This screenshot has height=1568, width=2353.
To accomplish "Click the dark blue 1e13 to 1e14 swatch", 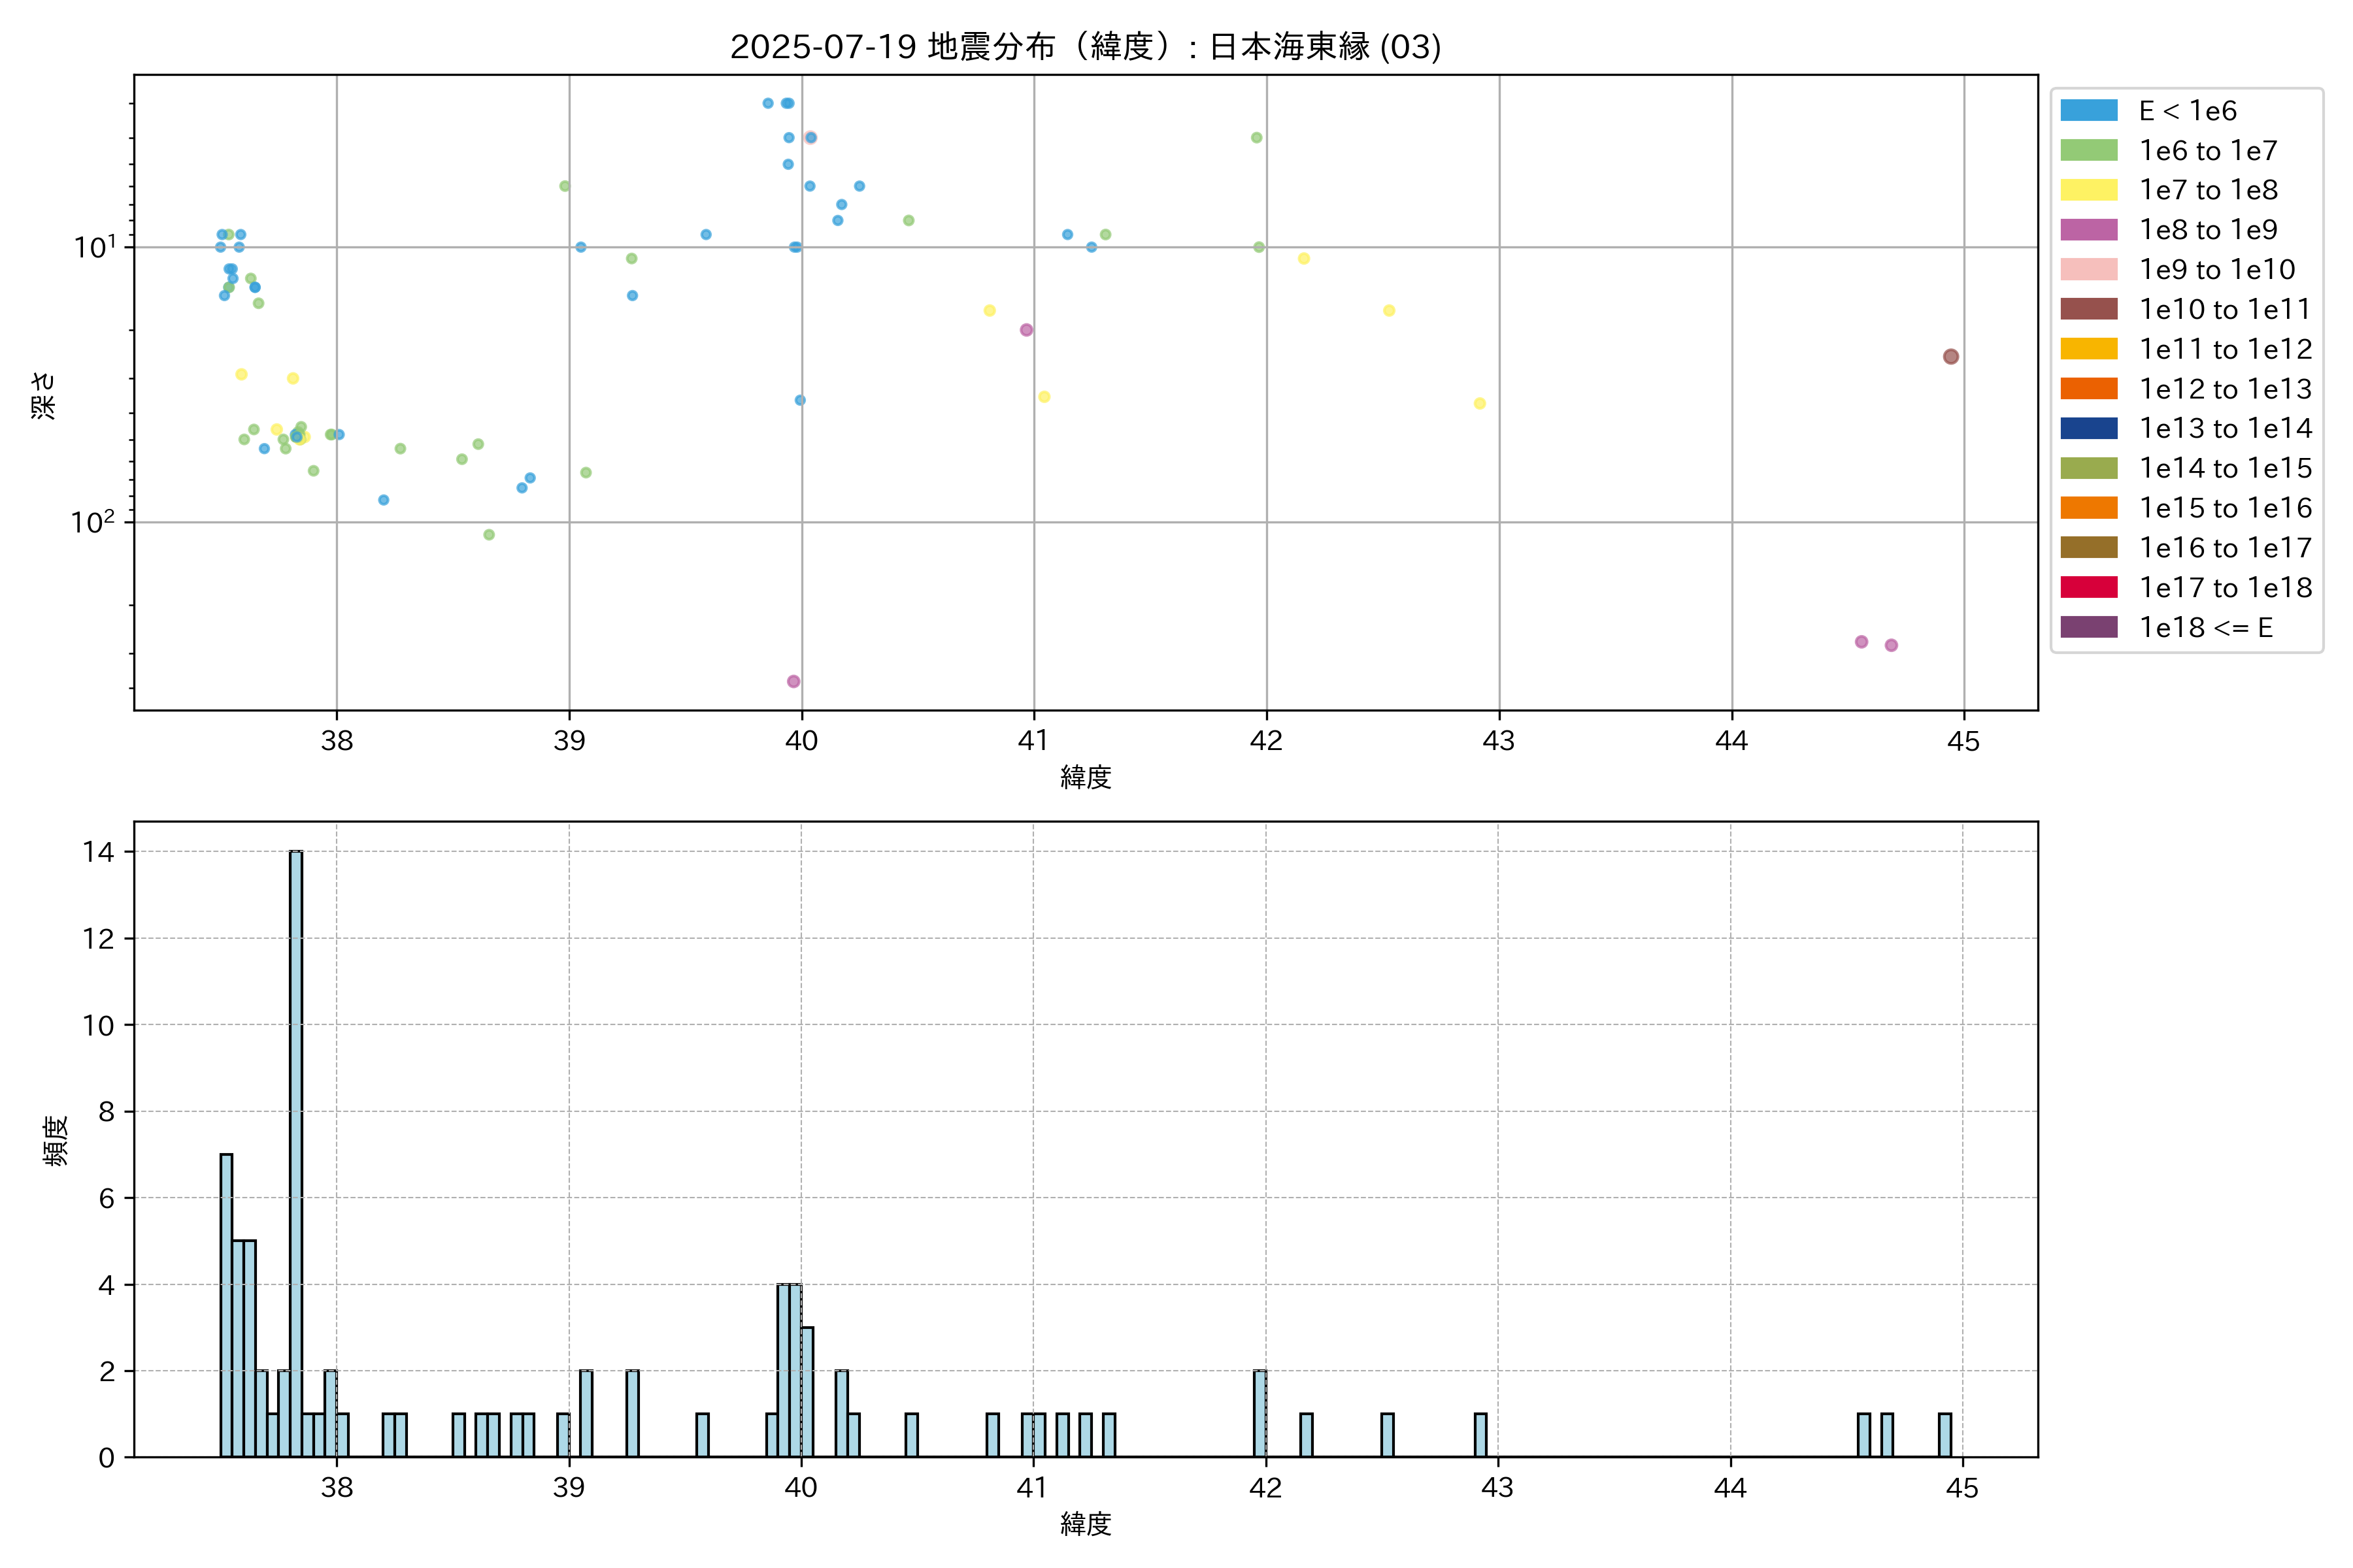I will pyautogui.click(x=2088, y=428).
